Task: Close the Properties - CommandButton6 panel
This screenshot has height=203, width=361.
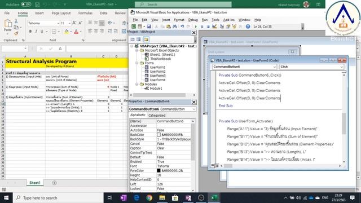Action: coord(194,102)
